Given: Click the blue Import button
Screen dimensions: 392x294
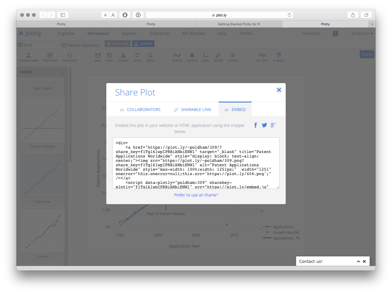Looking at the screenshot, I should 143,44.
